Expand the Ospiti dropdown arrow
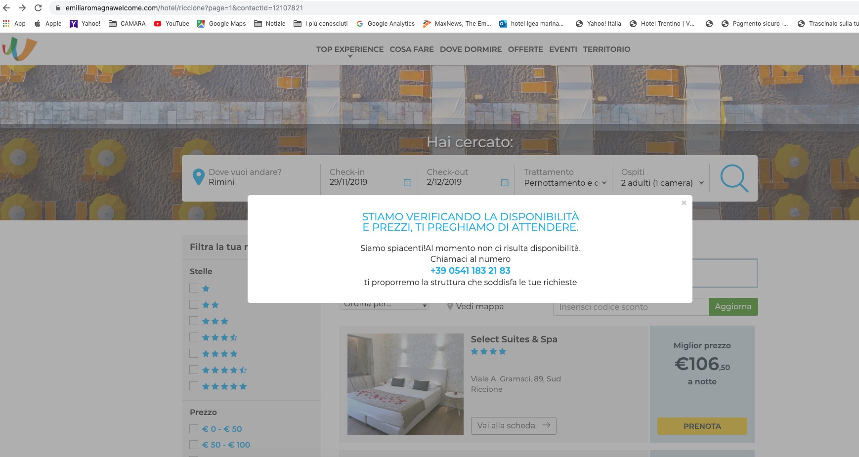Image resolution: width=859 pixels, height=457 pixels. [701, 183]
